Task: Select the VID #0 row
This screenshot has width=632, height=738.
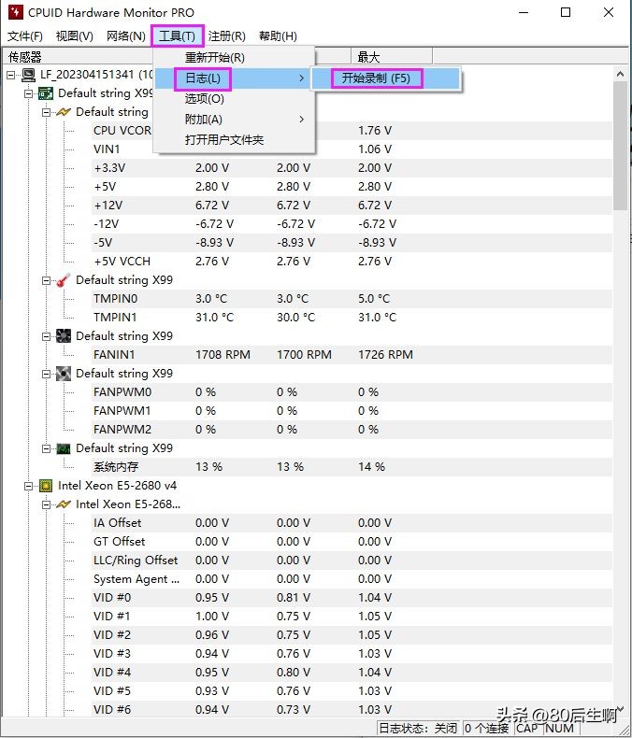Action: [x=352, y=598]
